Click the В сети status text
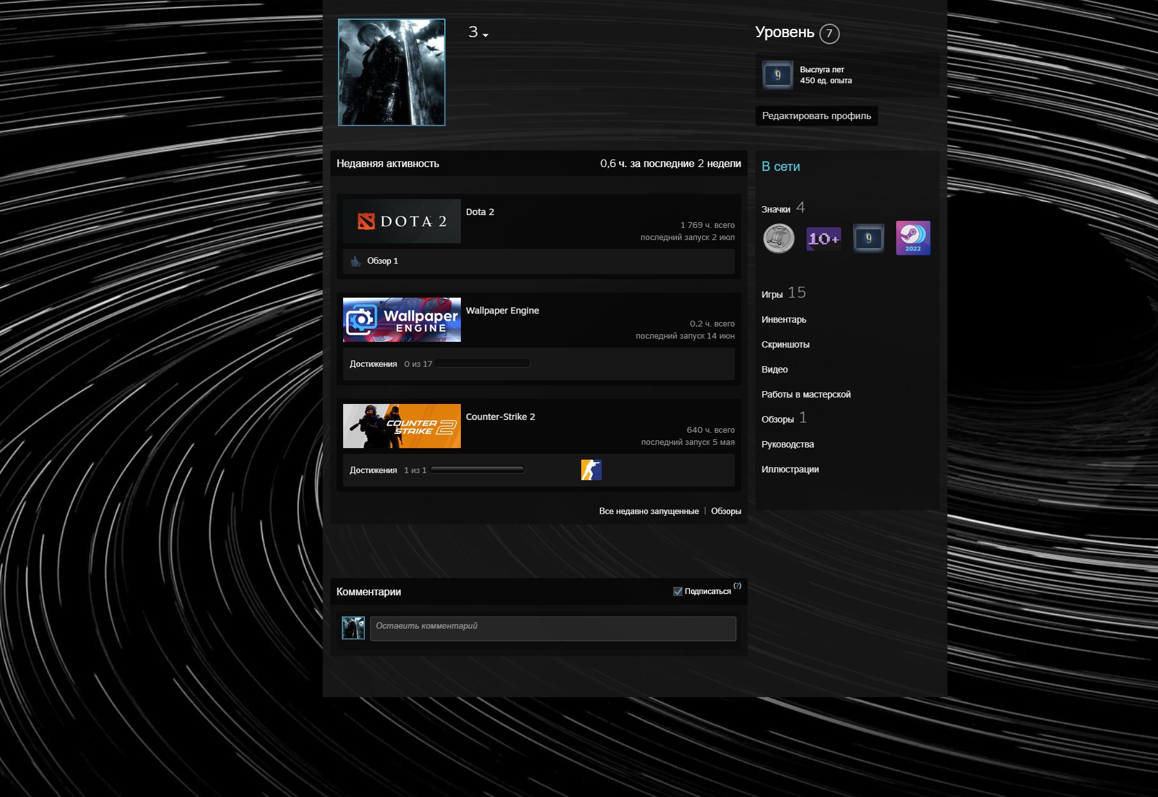The image size is (1158, 797). tap(780, 166)
